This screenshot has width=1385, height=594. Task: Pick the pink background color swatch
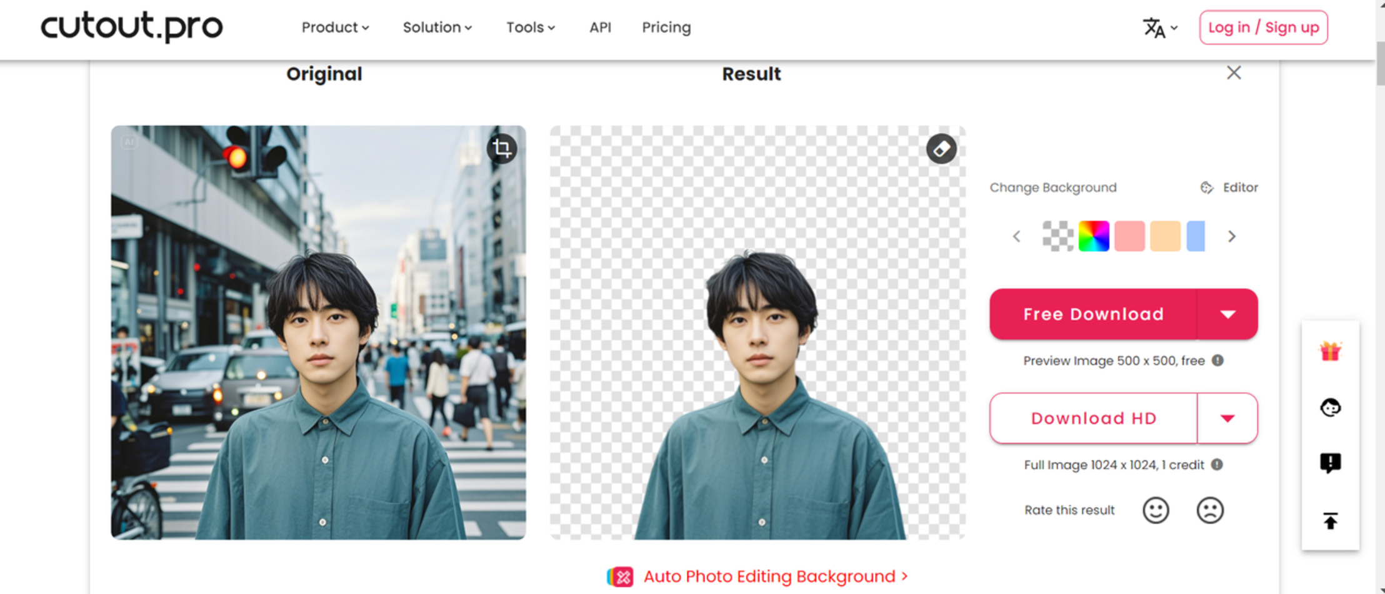pyautogui.click(x=1129, y=236)
